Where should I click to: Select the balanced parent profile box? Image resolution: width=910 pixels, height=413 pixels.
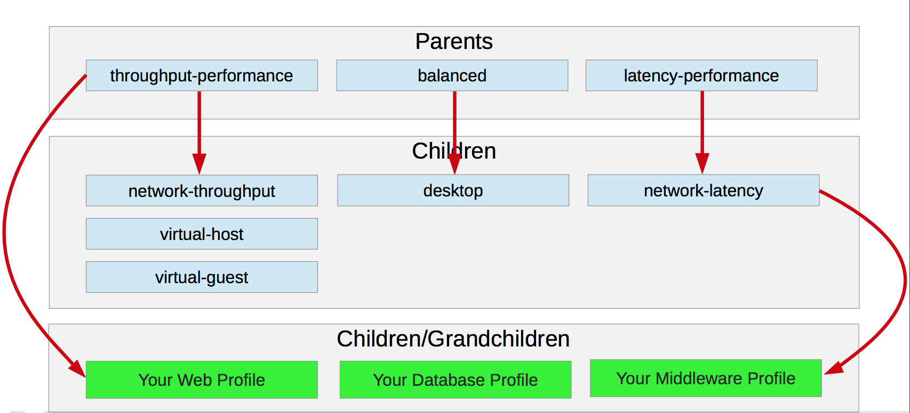(452, 76)
